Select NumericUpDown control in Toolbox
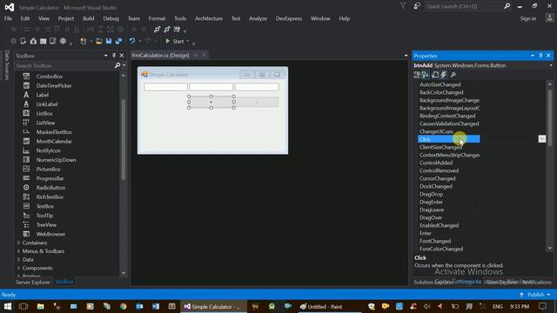Screen dimensions: 557x313 (56, 160)
